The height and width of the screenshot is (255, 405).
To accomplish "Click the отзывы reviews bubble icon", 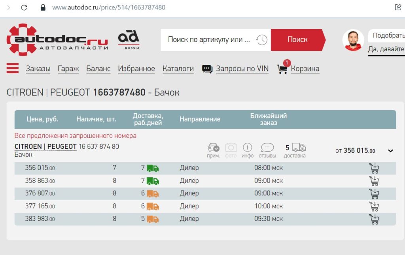I will pyautogui.click(x=267, y=147).
